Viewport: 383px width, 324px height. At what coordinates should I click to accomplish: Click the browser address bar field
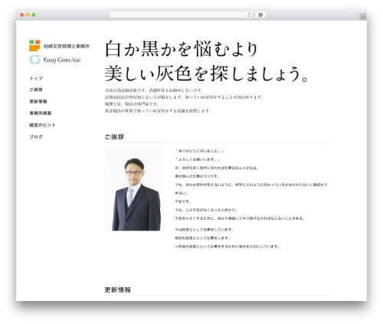(182, 15)
